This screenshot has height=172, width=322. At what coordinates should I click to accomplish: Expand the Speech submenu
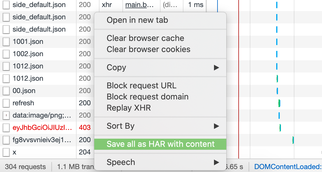[160, 162]
